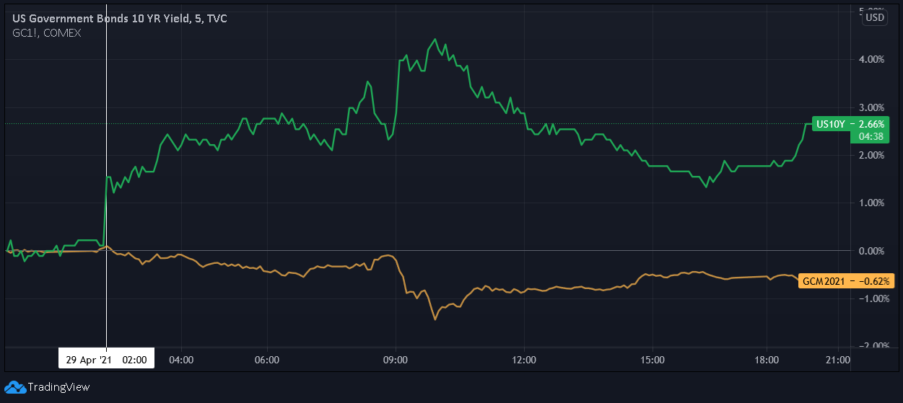Click the 12:00 time axis label
903x403 pixels.
[523, 359]
